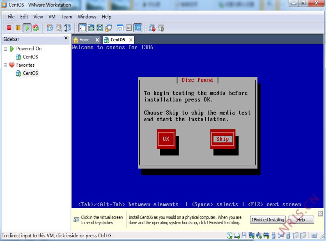Click the Powered On group label
Viewport: 326px width, 241px height.
[x=29, y=49]
